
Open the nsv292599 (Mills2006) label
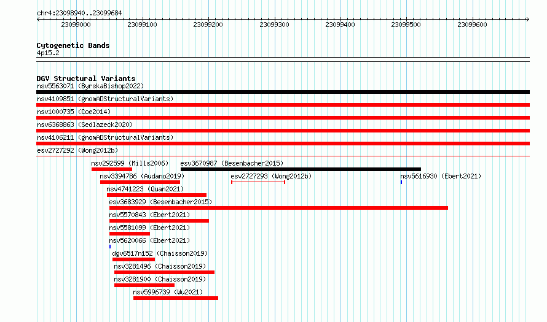click(x=130, y=163)
